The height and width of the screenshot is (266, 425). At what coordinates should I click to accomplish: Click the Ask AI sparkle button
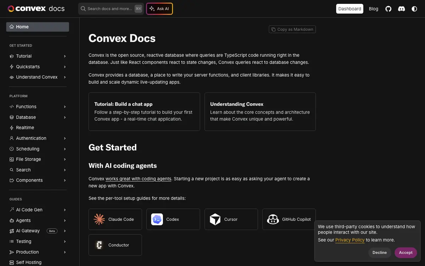tap(159, 9)
